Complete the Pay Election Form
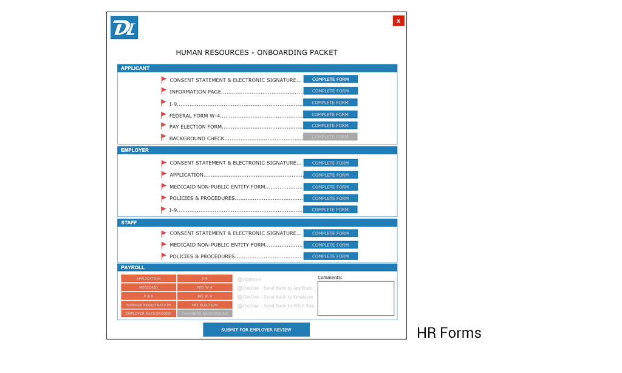This screenshot has width=622, height=373. point(330,125)
